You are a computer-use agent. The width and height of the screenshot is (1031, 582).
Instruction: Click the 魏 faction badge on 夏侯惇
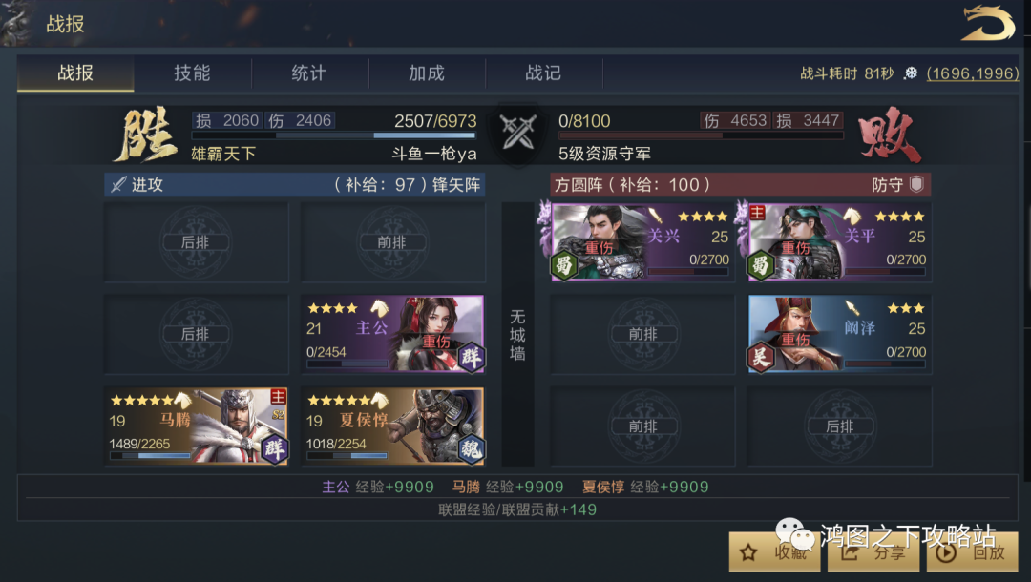coord(471,449)
